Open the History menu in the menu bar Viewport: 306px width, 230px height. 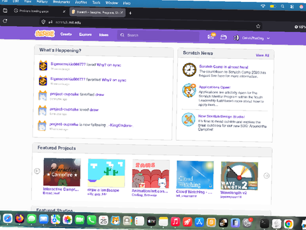42,1
